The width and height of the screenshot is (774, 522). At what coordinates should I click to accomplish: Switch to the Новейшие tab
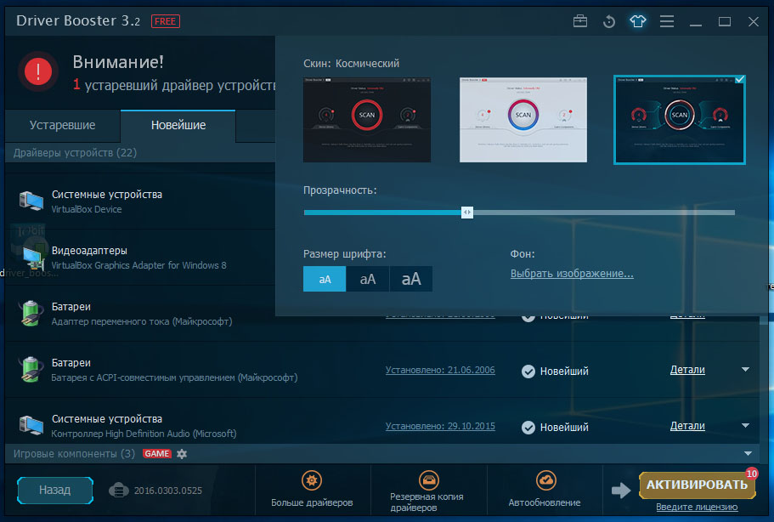pos(178,126)
